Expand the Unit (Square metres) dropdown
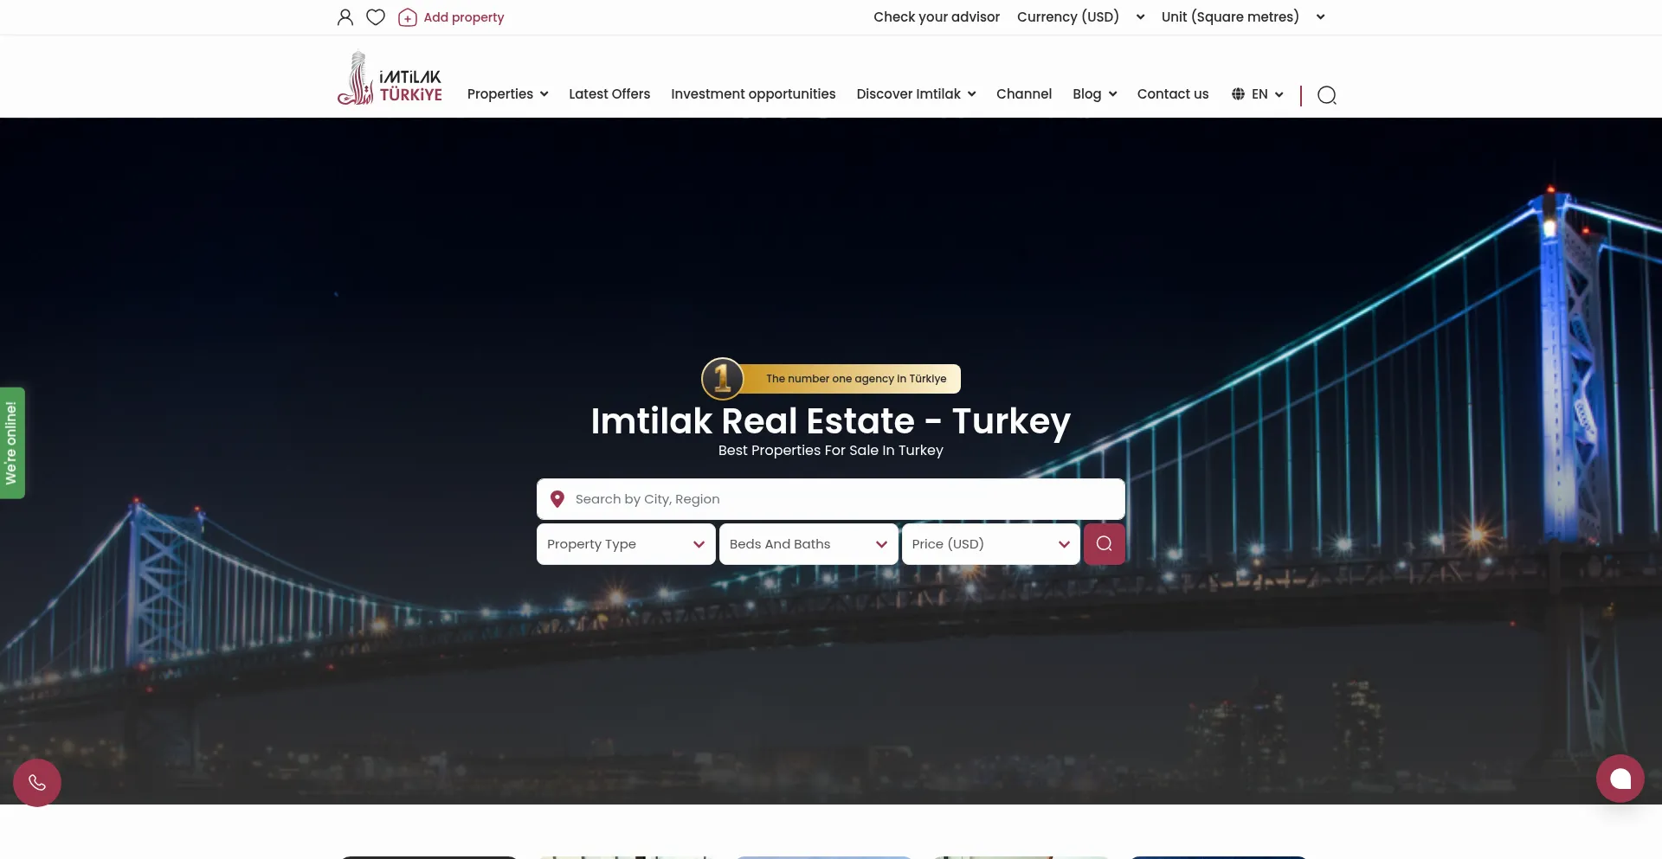Viewport: 1662px width, 859px height. coord(1243,17)
